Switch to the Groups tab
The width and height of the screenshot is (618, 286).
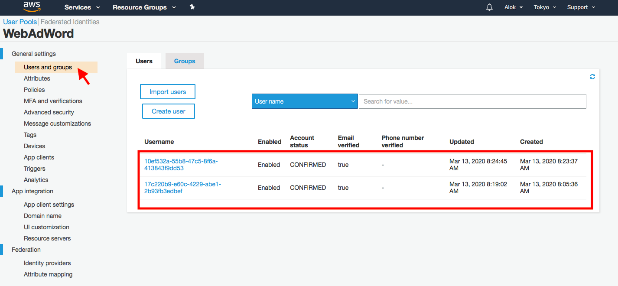pyautogui.click(x=185, y=61)
